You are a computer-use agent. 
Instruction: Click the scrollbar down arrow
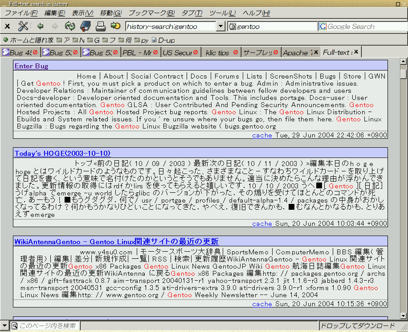pos(403,316)
